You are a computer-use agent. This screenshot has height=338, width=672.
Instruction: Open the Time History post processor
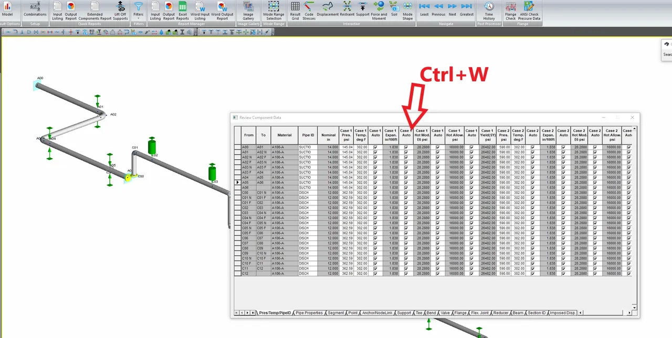tap(489, 10)
